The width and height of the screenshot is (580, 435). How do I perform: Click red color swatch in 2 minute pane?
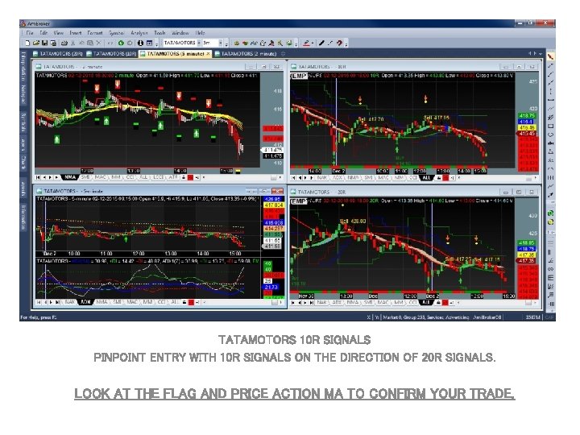[190, 177]
